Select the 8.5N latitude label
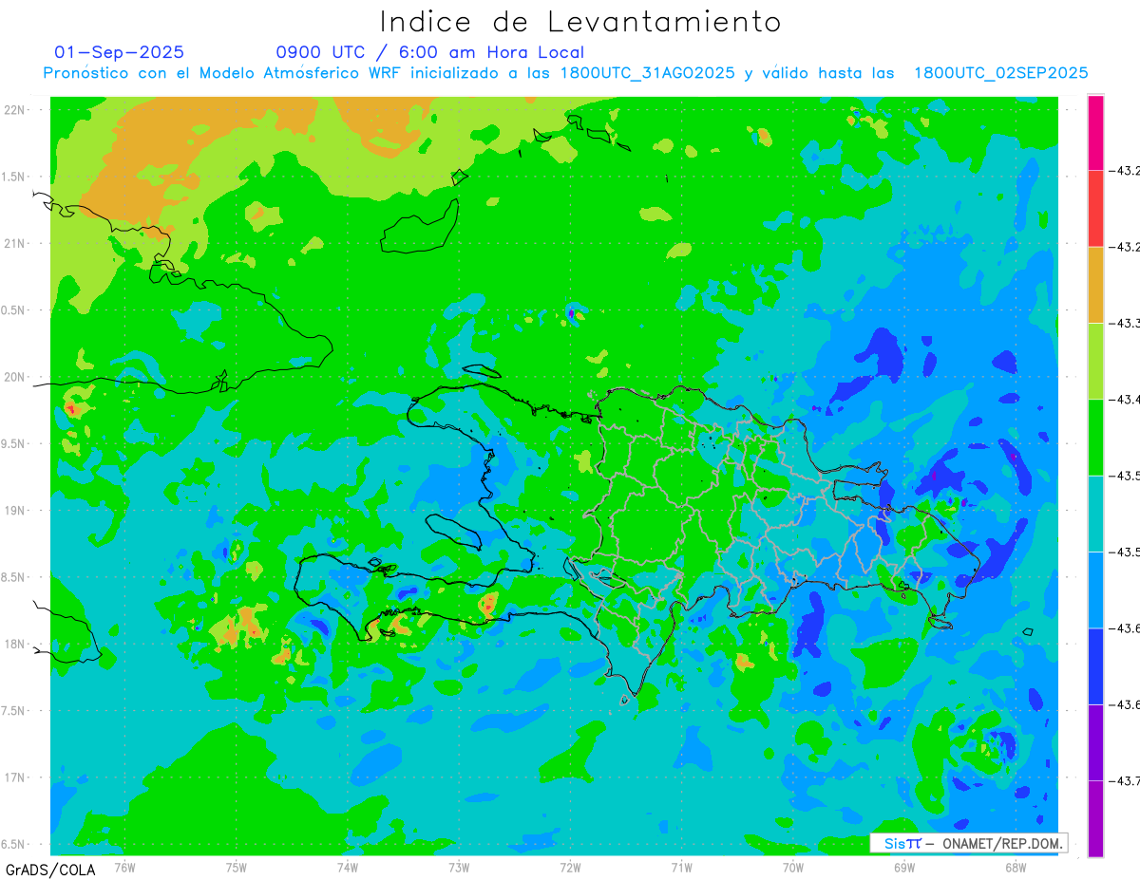 (x=13, y=577)
